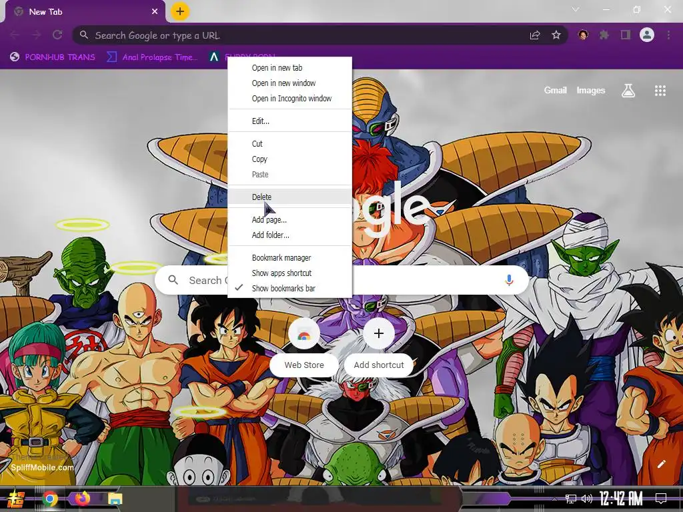Bookmark this tab with the star icon
The height and width of the screenshot is (512, 683).
pyautogui.click(x=556, y=35)
